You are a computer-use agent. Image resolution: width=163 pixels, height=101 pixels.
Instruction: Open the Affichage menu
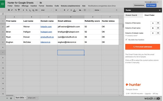point(25,6)
